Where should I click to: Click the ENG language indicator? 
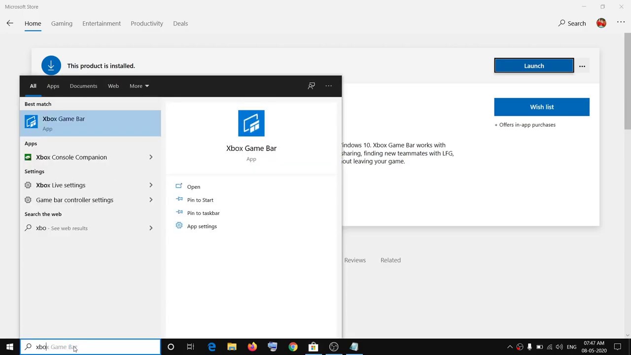pyautogui.click(x=572, y=347)
